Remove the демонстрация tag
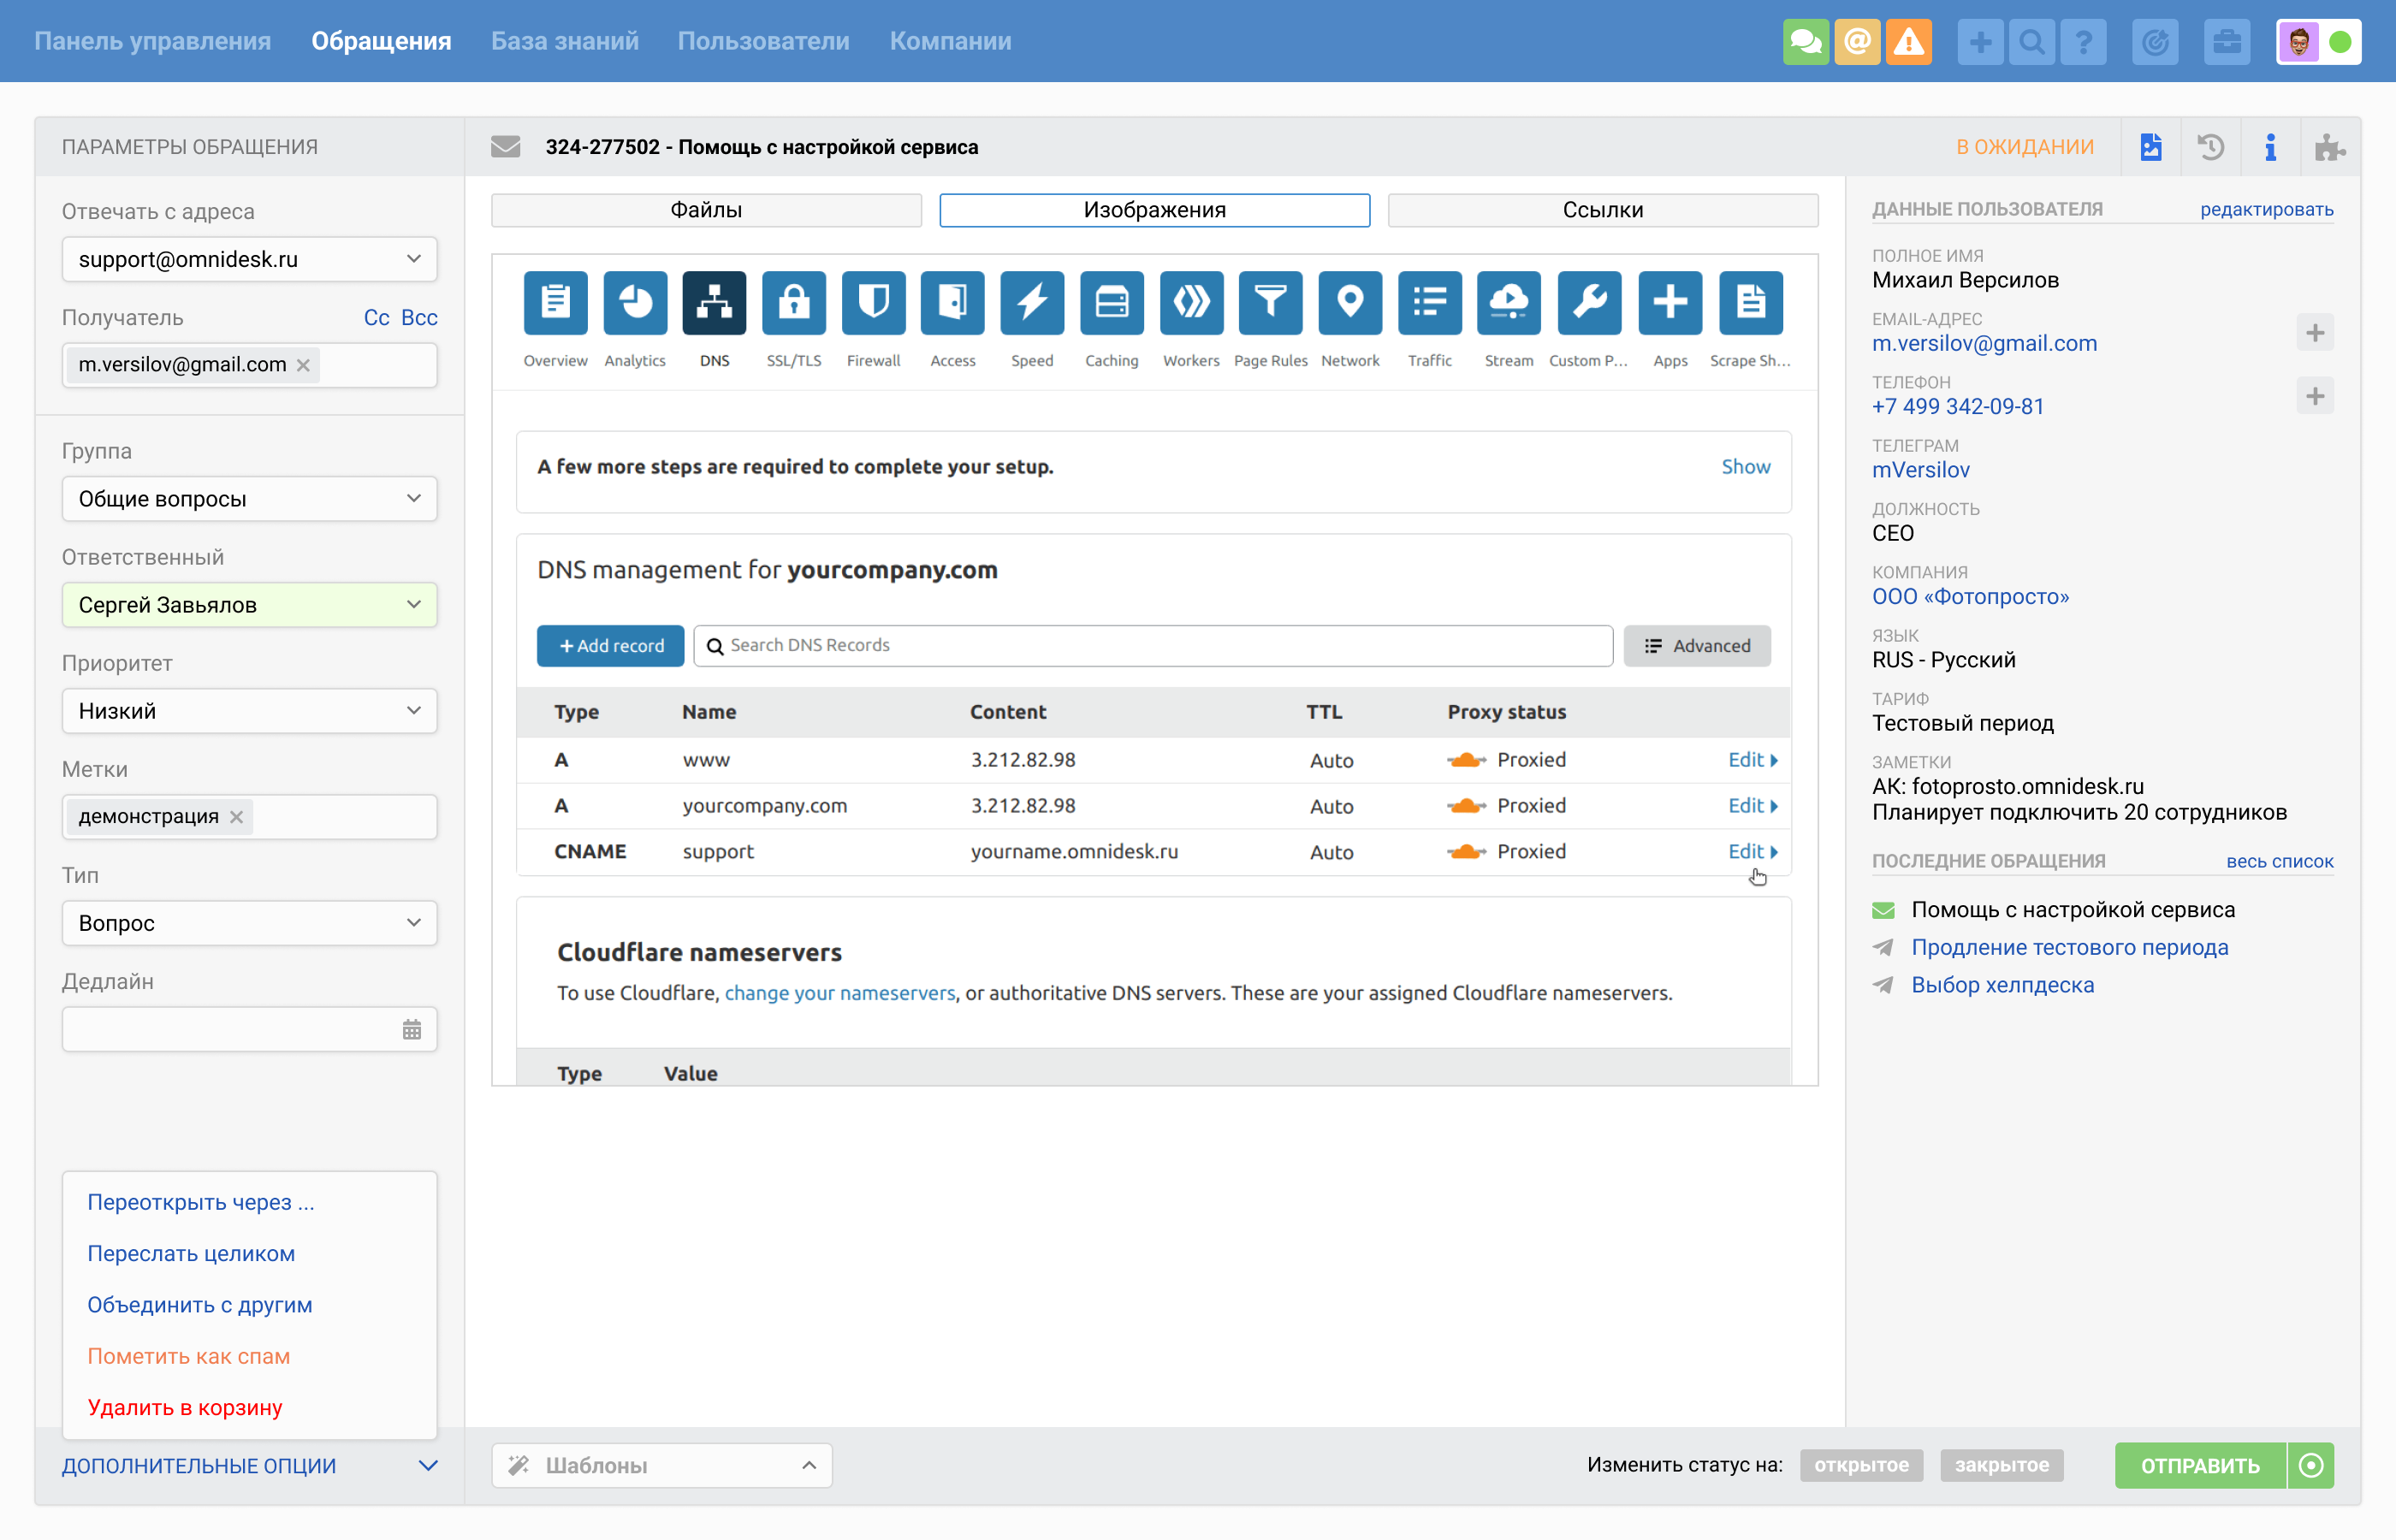Viewport: 2396px width, 1540px height. (x=236, y=817)
